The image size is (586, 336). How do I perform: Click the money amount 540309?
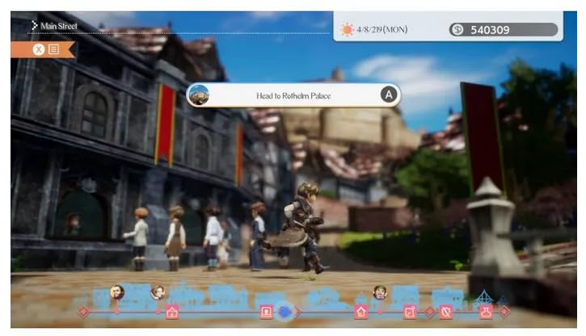pyautogui.click(x=490, y=30)
